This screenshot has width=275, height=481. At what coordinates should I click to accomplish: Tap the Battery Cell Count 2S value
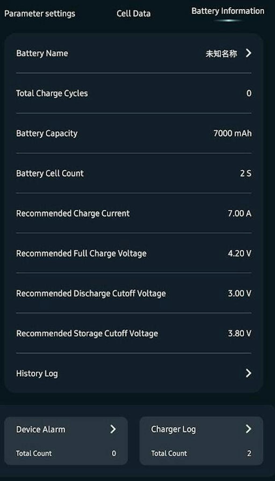click(x=246, y=173)
